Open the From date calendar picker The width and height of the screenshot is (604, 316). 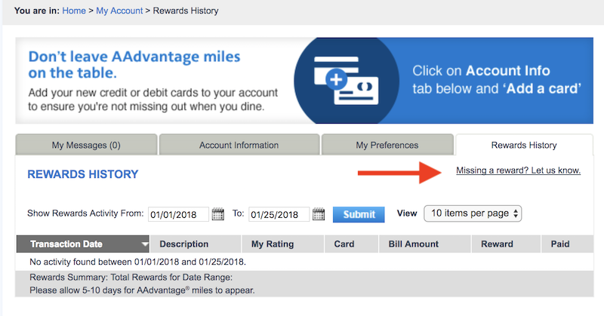click(x=218, y=214)
